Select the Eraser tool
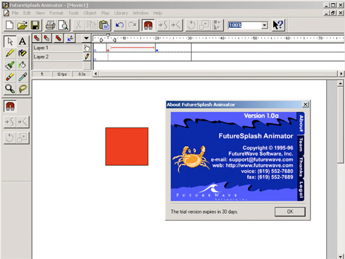This screenshot has width=345, height=259. pos(10,77)
